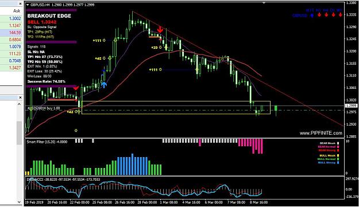
Task: Click the chart shift triangle marker on the top edge
Action: [264, 3]
